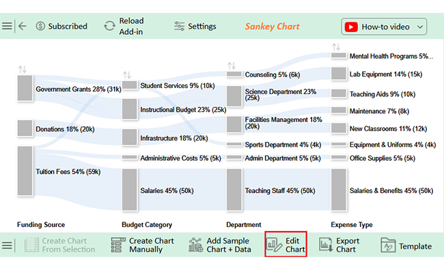Click Create Chart Manually
The image size is (444, 270).
pos(143,245)
